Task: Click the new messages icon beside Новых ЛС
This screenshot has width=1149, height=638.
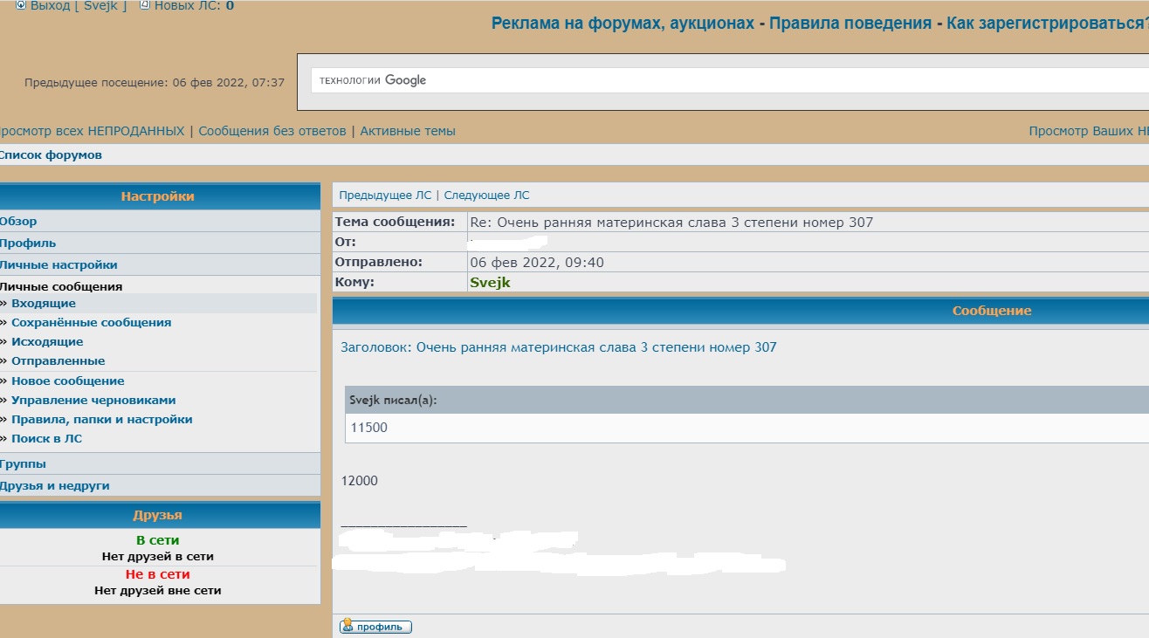Action: point(145,5)
